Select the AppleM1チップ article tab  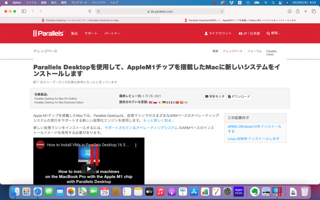[240, 20]
